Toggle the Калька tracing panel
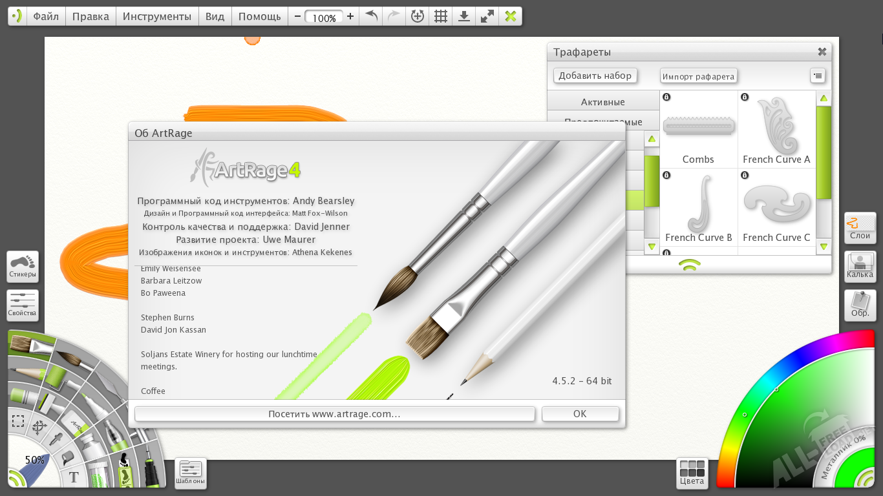This screenshot has width=883, height=496. 860,266
